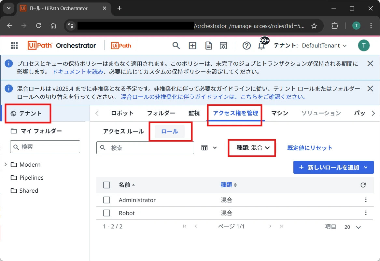Open Chrome three-dot menu
Image resolution: width=380 pixels, height=261 pixels.
point(371,25)
